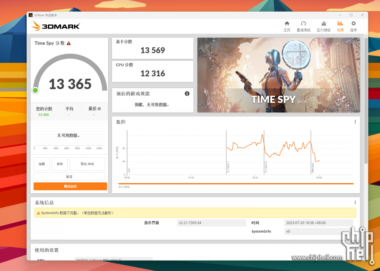The image size is (380, 271).
Task: Click the graphics test 2 marker line in chart
Action: tap(264, 153)
